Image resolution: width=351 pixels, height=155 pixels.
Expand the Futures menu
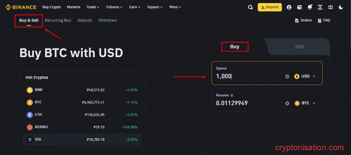tap(114, 7)
